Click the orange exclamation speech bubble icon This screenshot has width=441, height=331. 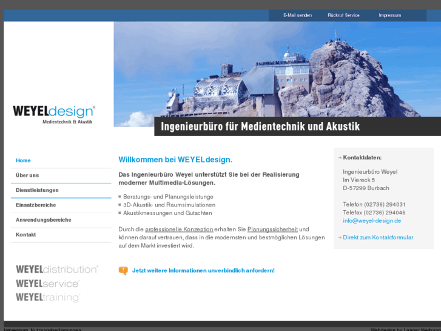(123, 271)
